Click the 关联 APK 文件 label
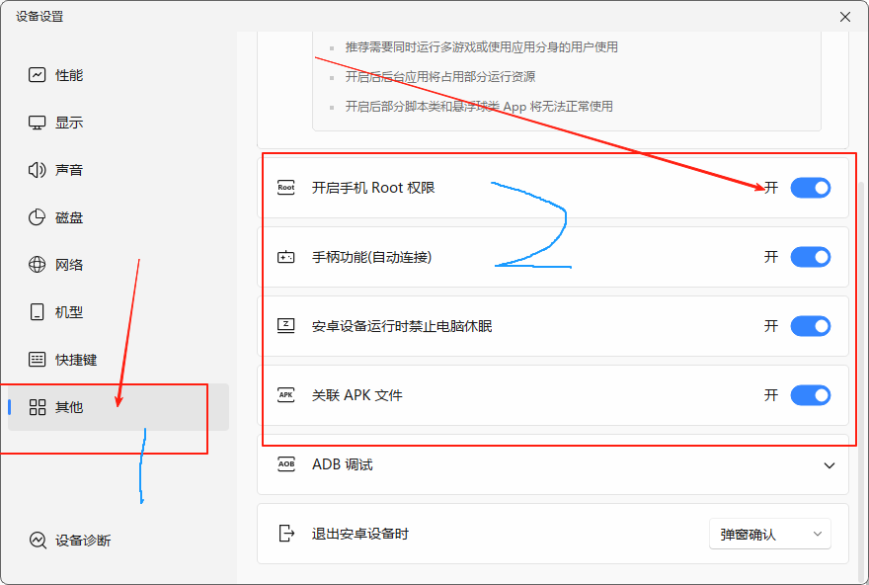The image size is (869, 585). point(356,395)
